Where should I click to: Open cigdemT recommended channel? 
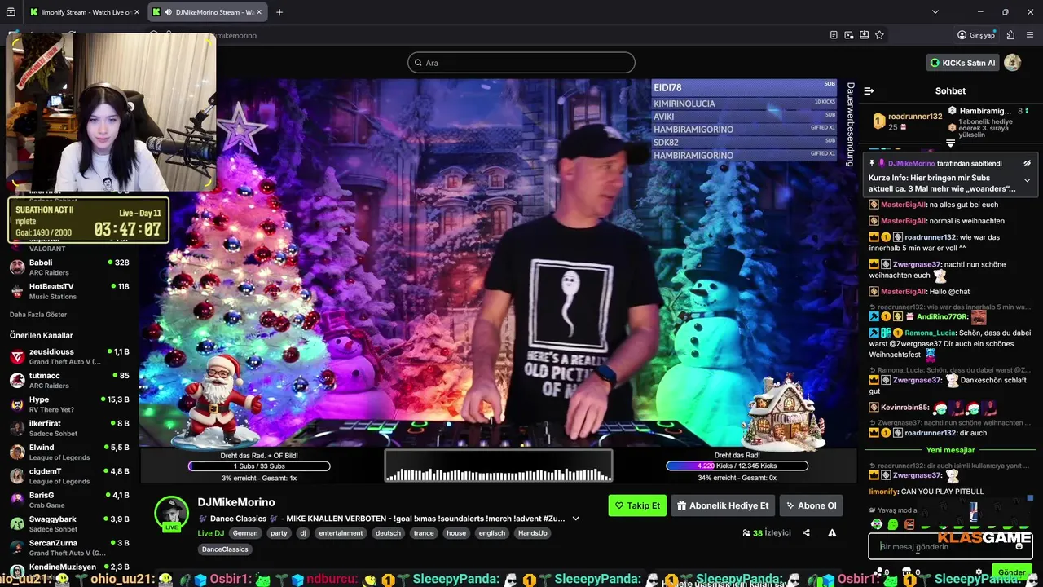[x=69, y=476]
